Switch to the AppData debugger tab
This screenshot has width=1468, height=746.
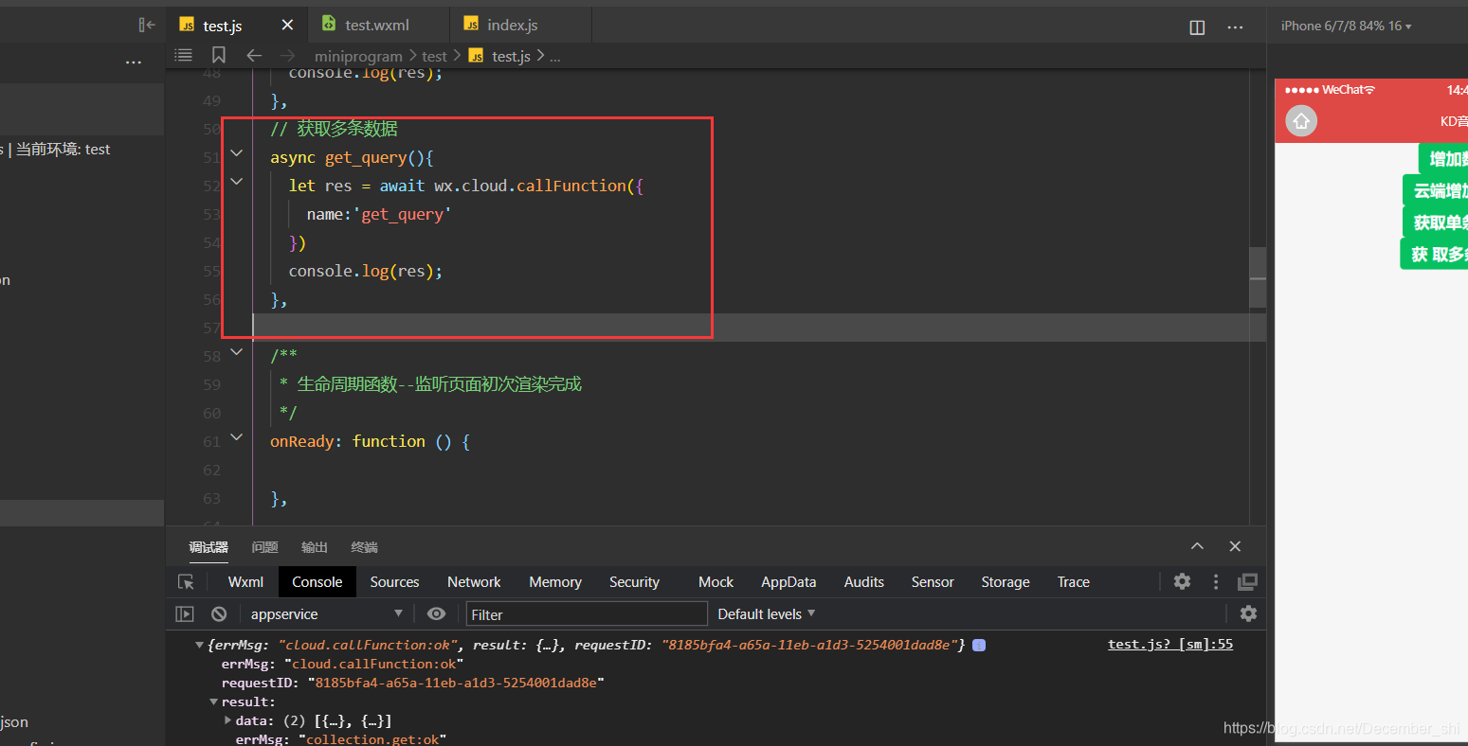coord(788,582)
